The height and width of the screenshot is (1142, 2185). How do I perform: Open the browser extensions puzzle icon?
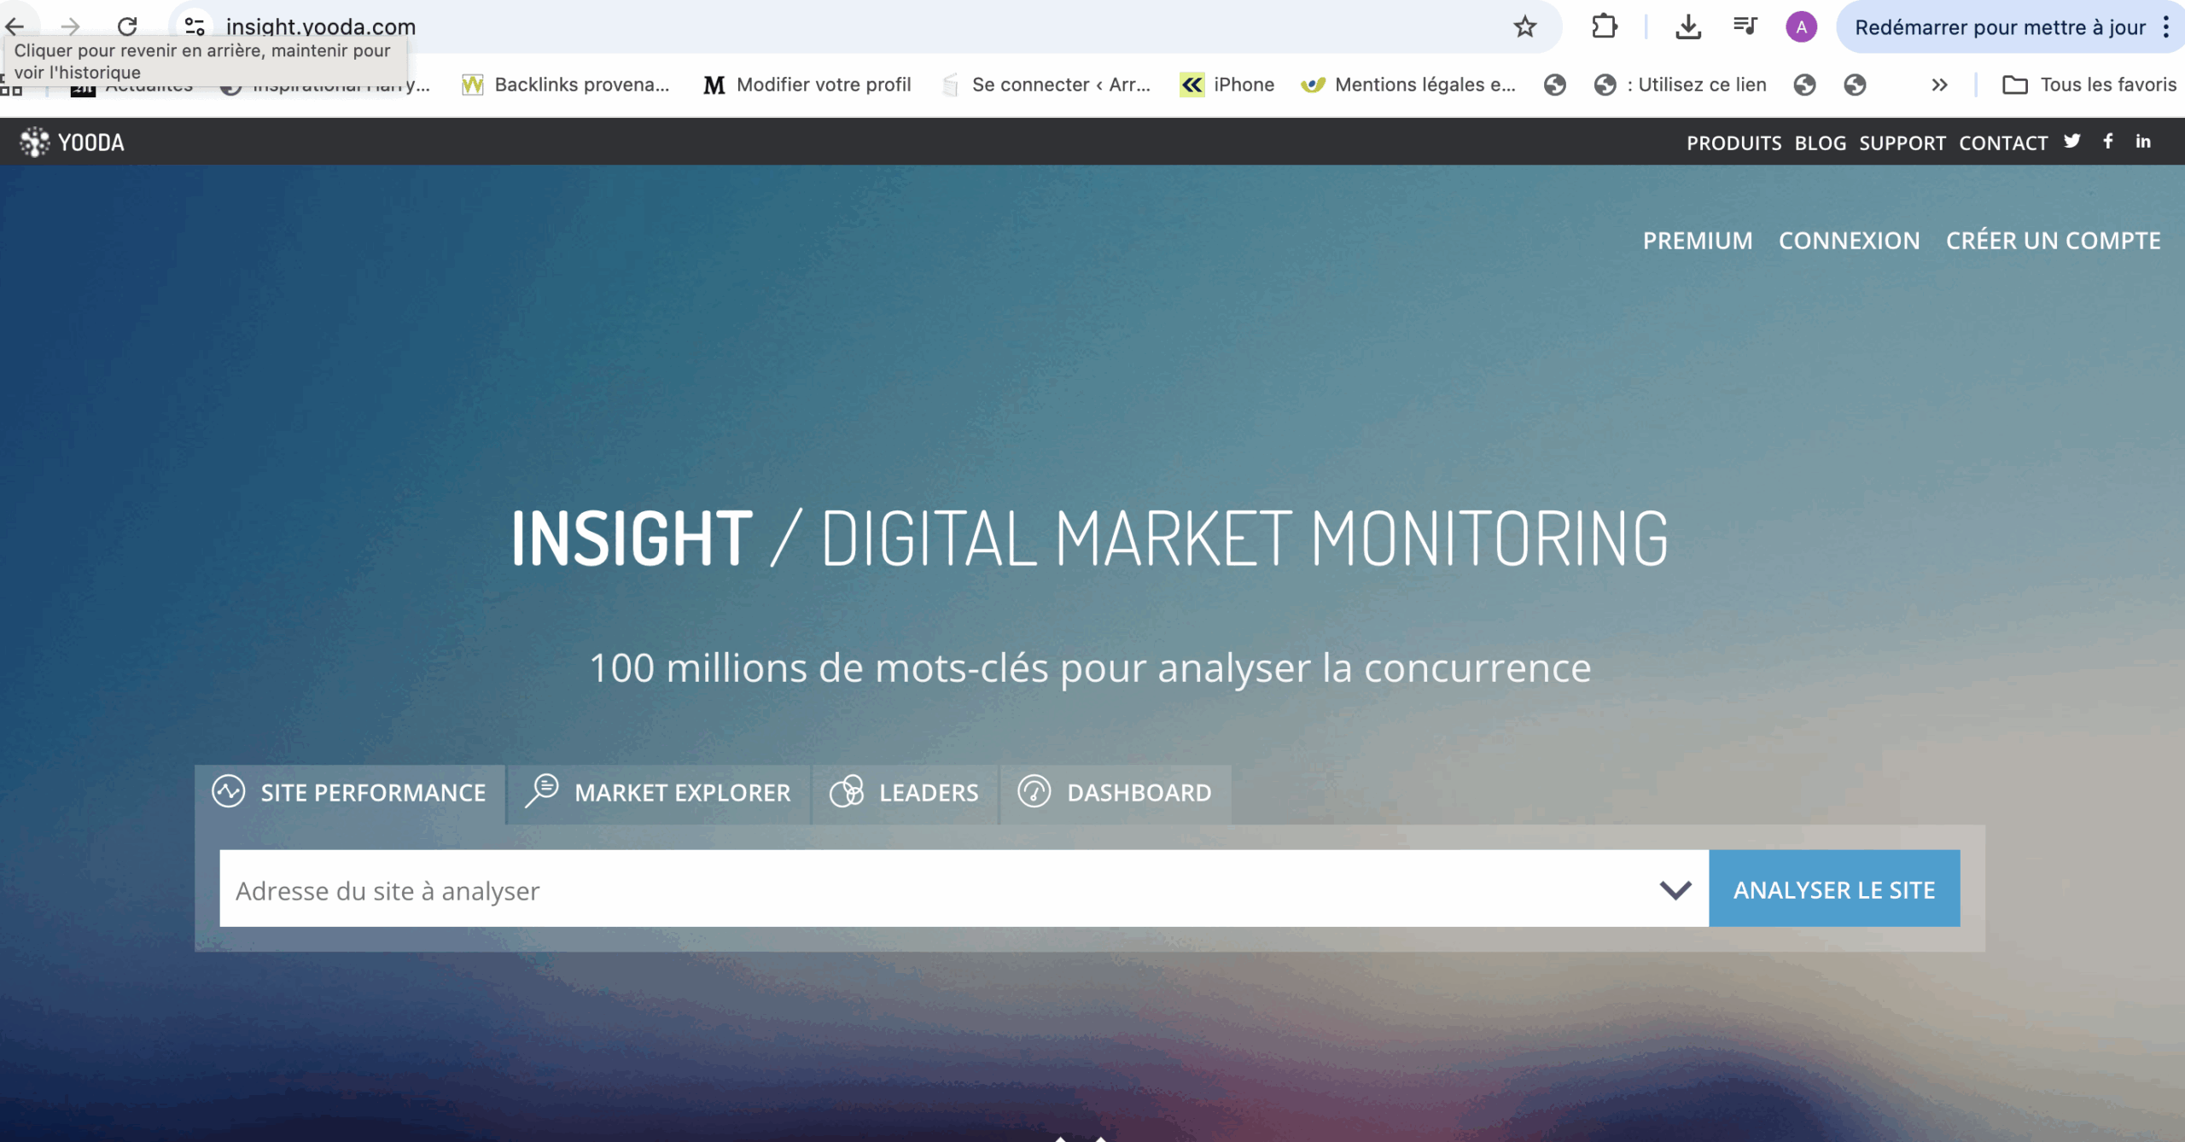click(1604, 27)
